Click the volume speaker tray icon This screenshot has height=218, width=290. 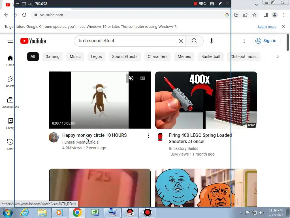(x=261, y=213)
